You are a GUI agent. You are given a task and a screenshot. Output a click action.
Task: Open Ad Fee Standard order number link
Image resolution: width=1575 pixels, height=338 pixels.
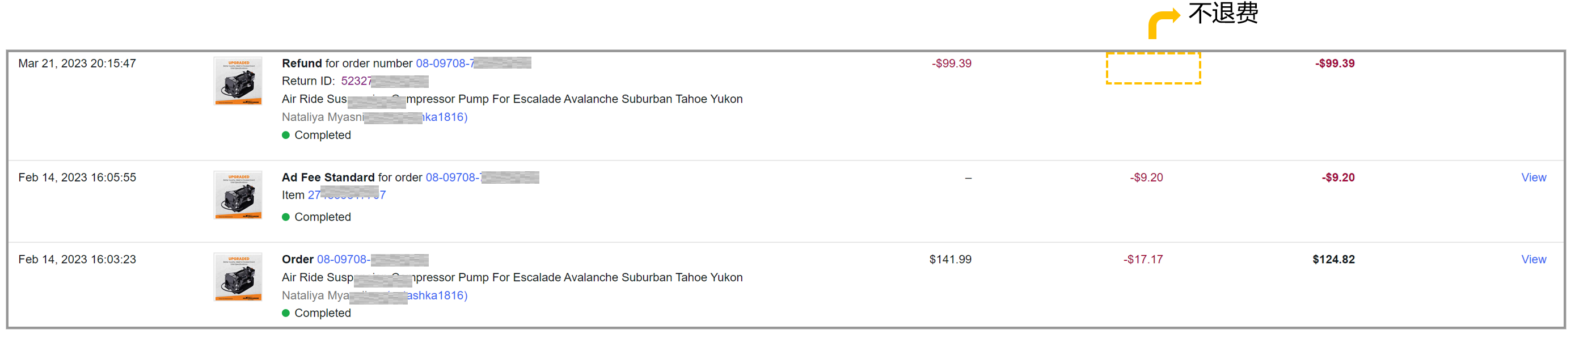click(483, 178)
